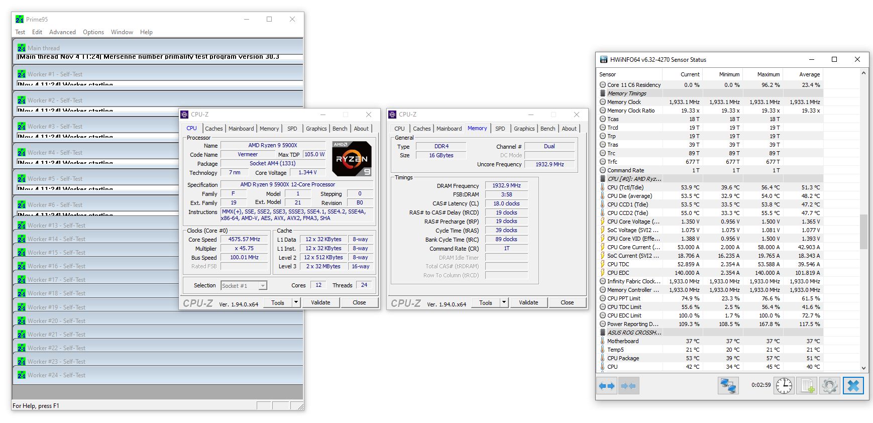This screenshot has height=423, width=873.
Task: Select the CPU EDC sensor row
Action: (710, 272)
